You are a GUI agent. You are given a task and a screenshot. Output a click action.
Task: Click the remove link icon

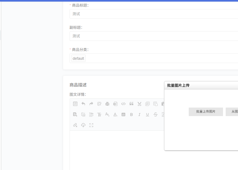pyautogui.click(x=75, y=125)
